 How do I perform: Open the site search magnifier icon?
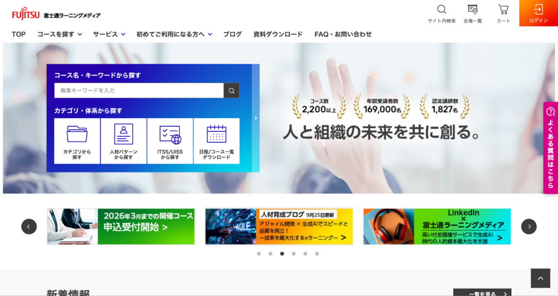[x=441, y=13]
